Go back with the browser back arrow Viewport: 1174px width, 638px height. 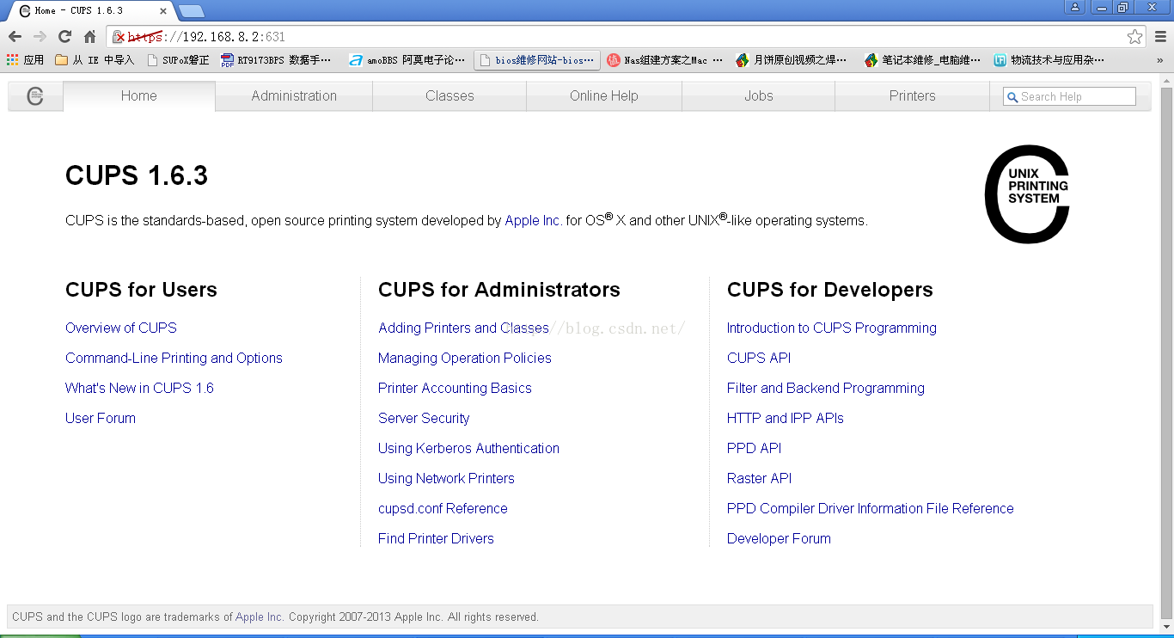click(x=15, y=37)
